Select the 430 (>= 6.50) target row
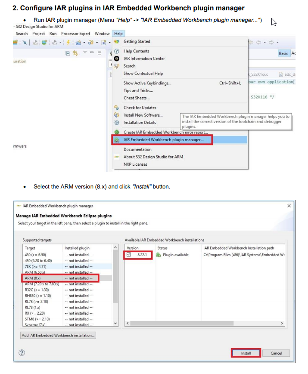Viewport: 308px width, 374px height. tap(67, 255)
